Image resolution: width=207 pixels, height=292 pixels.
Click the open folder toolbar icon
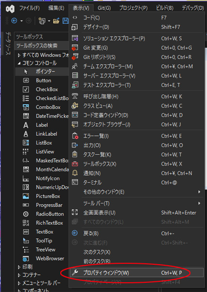(56, 20)
